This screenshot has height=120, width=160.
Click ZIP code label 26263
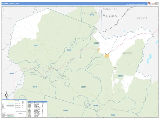pyautogui.click(x=113, y=115)
